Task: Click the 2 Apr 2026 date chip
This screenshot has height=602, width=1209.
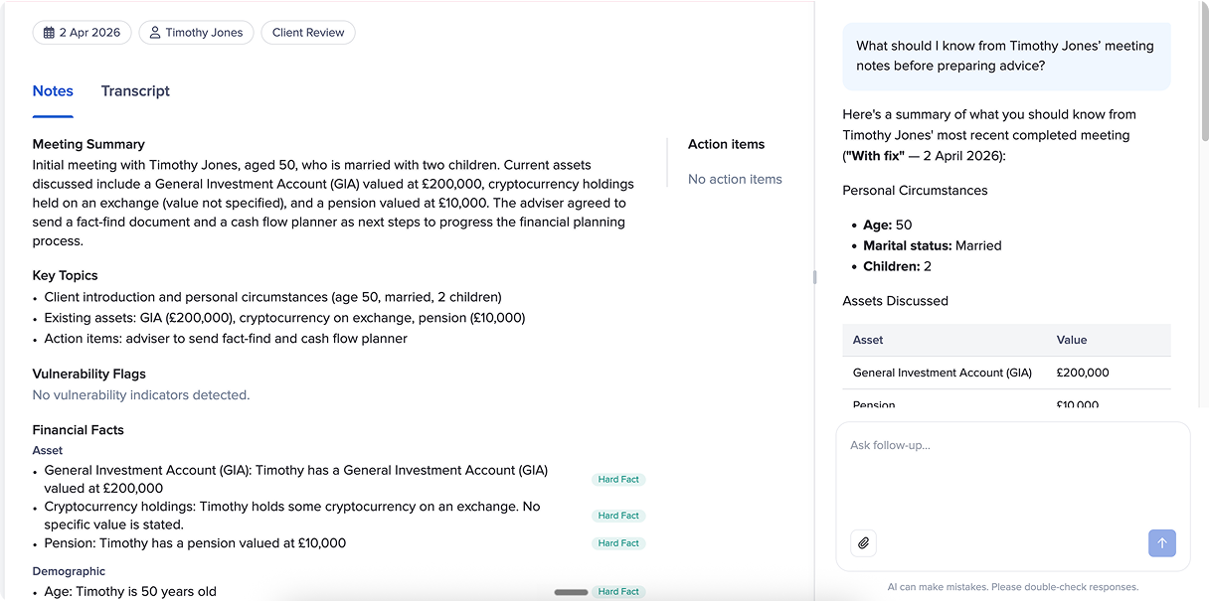Action: [82, 33]
